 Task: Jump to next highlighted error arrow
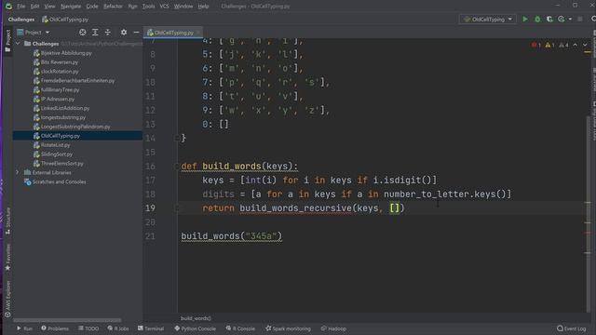(x=585, y=45)
